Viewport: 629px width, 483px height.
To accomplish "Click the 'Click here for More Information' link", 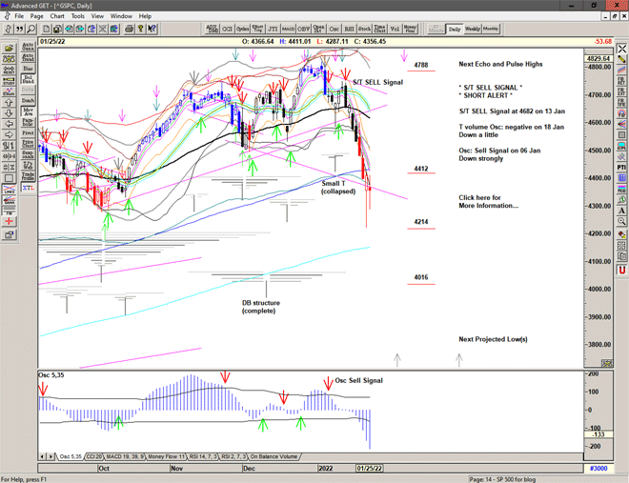I will (x=487, y=201).
